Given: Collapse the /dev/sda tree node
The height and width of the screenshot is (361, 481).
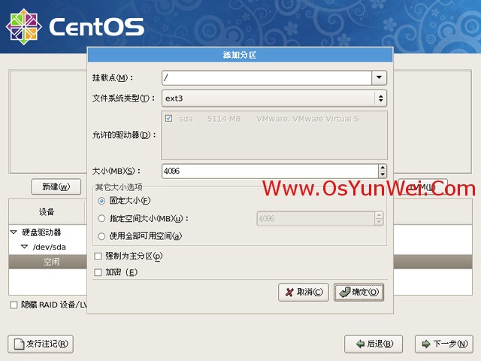Looking at the screenshot, I should [25, 247].
